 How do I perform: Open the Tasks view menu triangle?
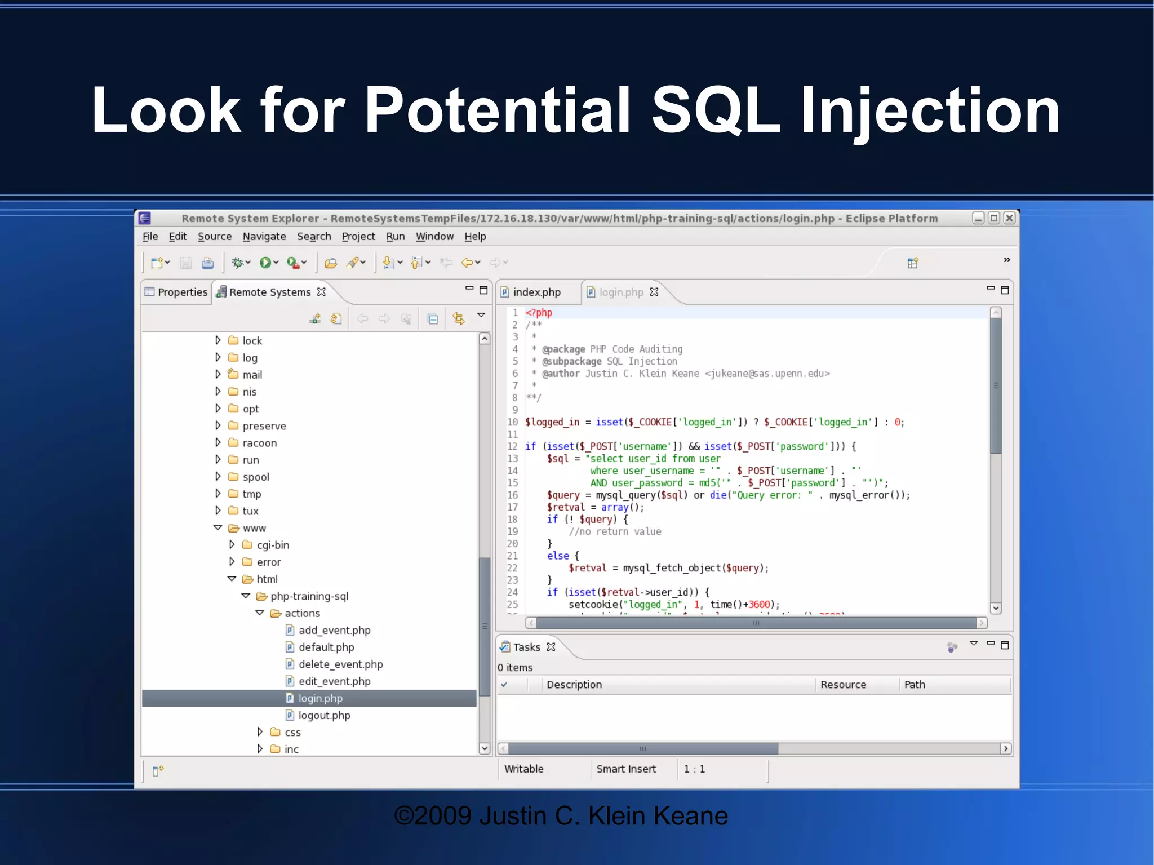point(974,643)
